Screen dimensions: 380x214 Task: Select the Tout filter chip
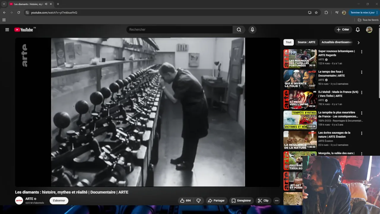[x=289, y=42]
